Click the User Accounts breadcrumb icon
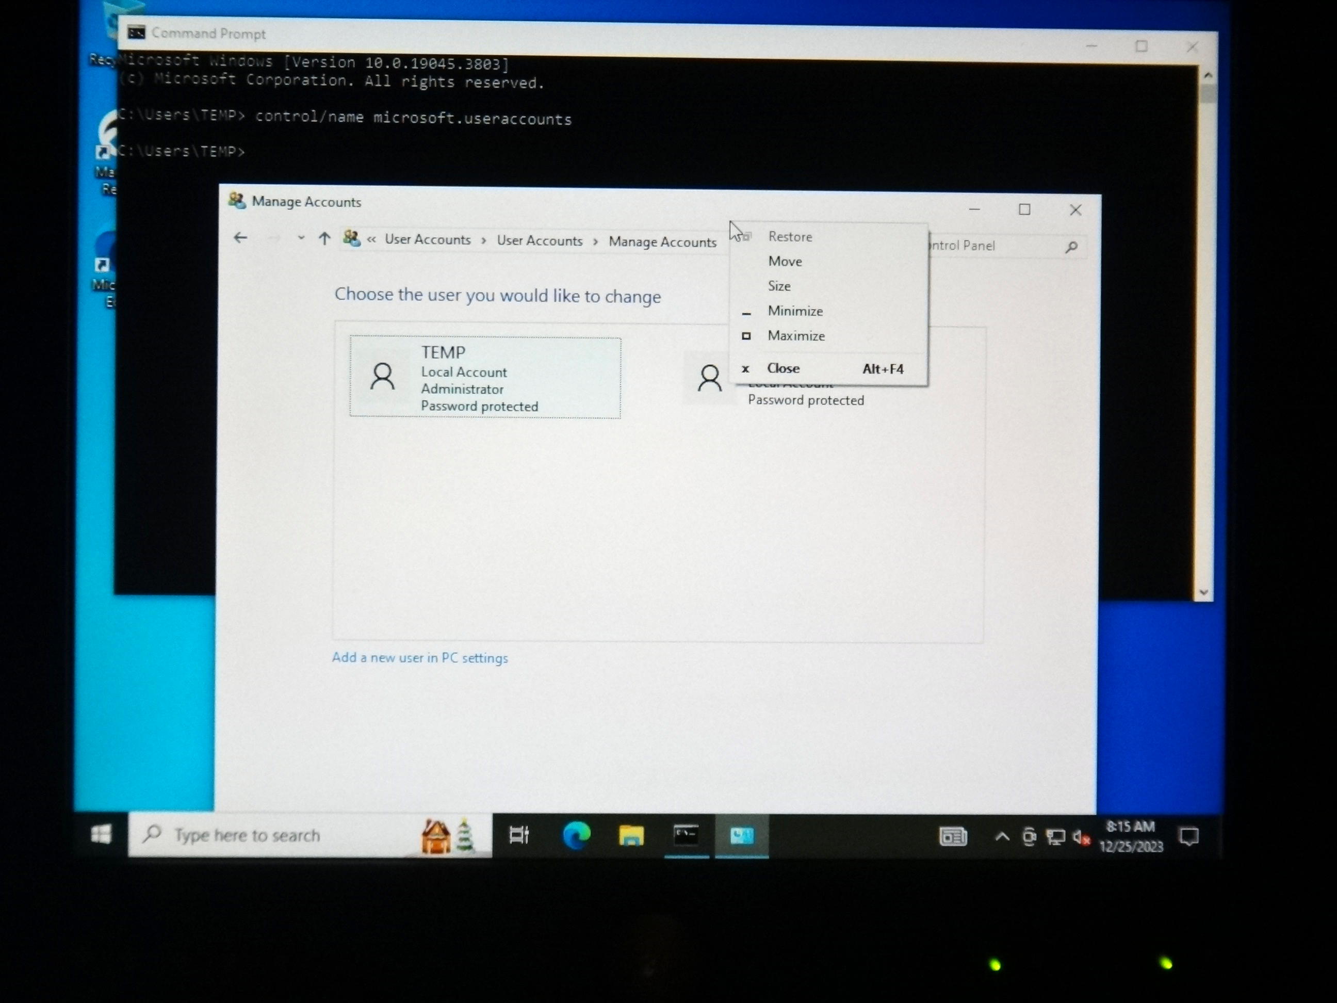The width and height of the screenshot is (1337, 1003). pyautogui.click(x=352, y=238)
